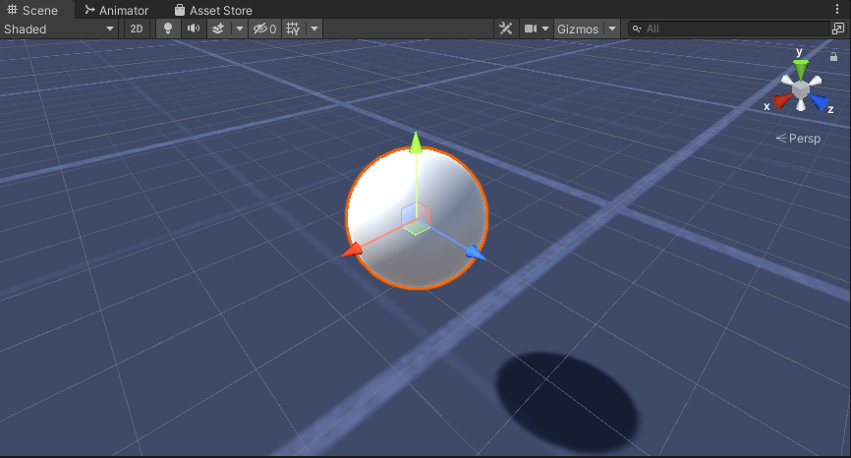Click the red X axis cone on orientation gizmo
The width and height of the screenshot is (851, 458).
pos(782,100)
